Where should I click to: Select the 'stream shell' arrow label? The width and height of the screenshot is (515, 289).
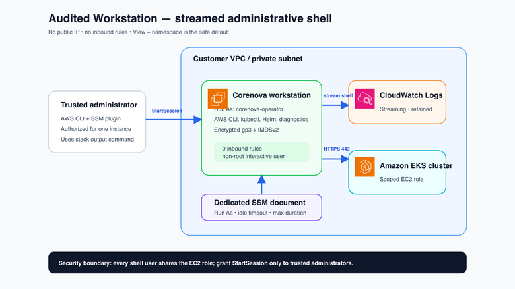click(x=338, y=96)
